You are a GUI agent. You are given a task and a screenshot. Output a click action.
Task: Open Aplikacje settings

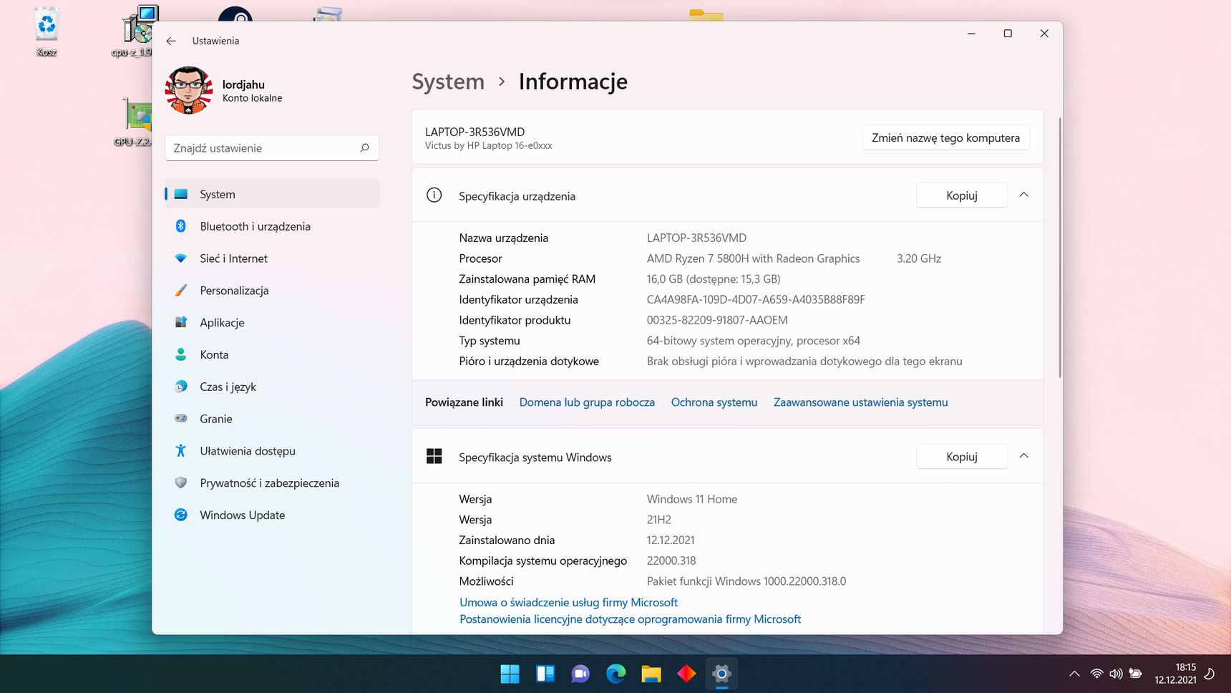pos(272,322)
